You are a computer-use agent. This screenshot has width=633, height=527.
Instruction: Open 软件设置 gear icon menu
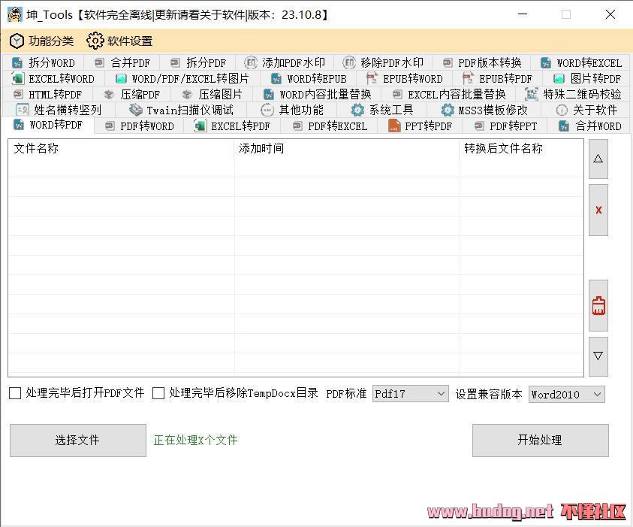pos(119,41)
